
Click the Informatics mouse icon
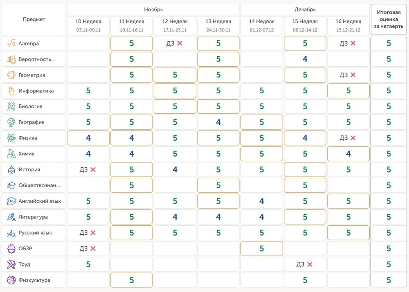pyautogui.click(x=11, y=91)
